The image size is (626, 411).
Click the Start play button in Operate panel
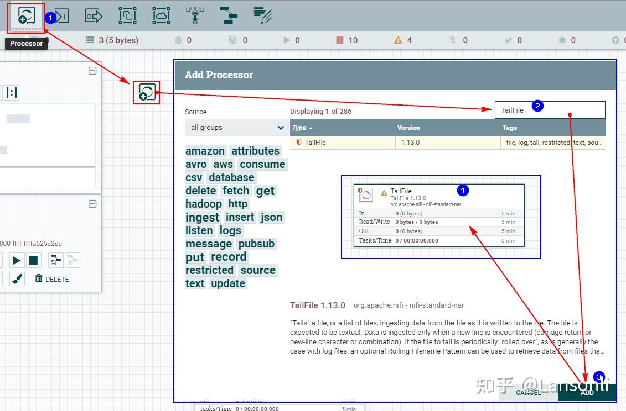click(17, 260)
